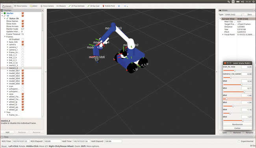Click the plus toolbar icon
The image size is (256, 148).
119,6
